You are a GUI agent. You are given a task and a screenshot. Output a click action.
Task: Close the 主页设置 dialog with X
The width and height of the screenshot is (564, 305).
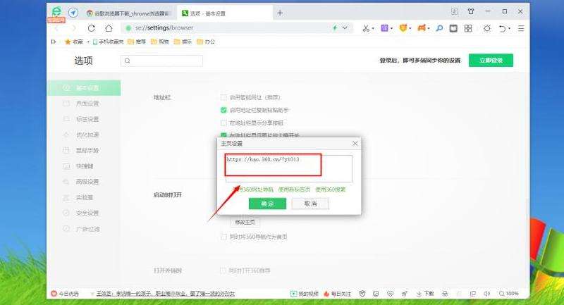pos(355,143)
